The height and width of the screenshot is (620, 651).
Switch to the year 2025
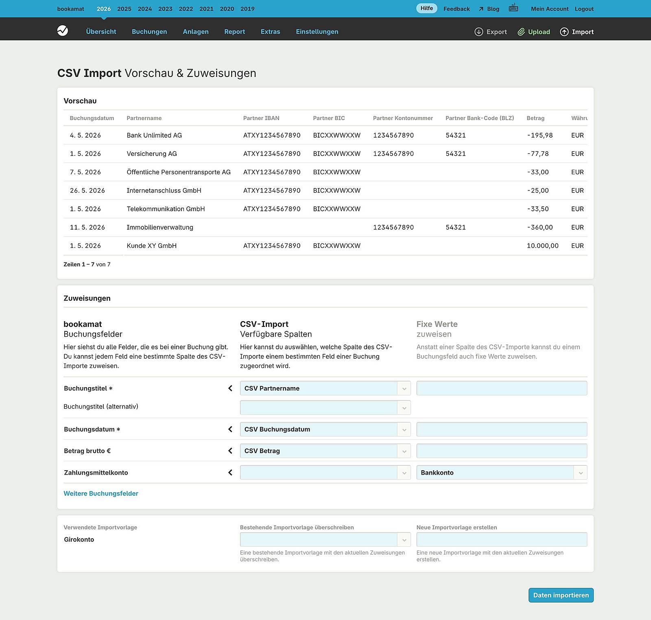coord(124,9)
